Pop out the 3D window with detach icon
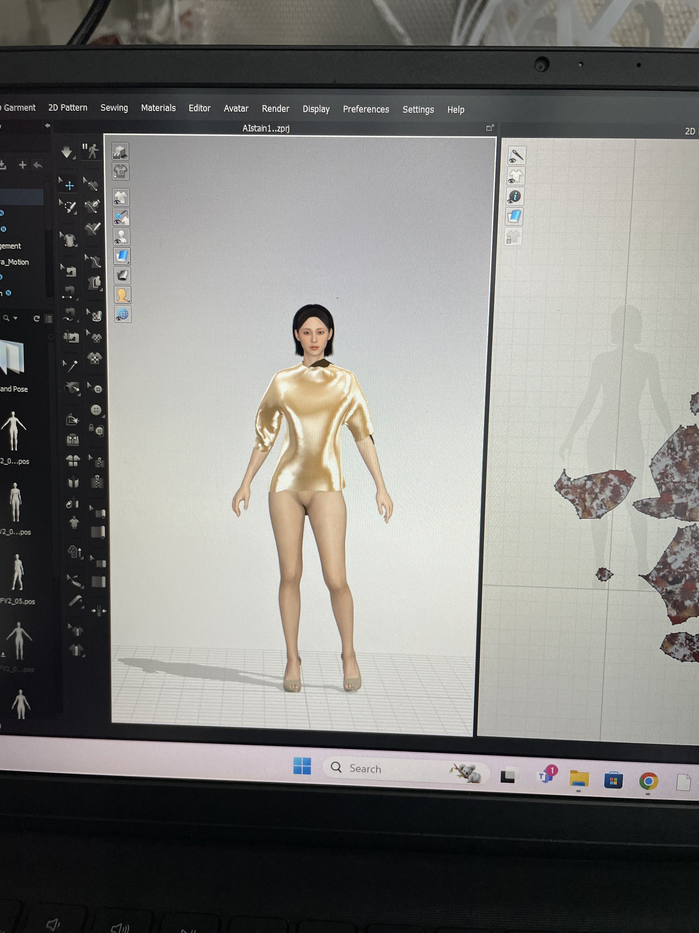The height and width of the screenshot is (933, 699). click(x=490, y=128)
